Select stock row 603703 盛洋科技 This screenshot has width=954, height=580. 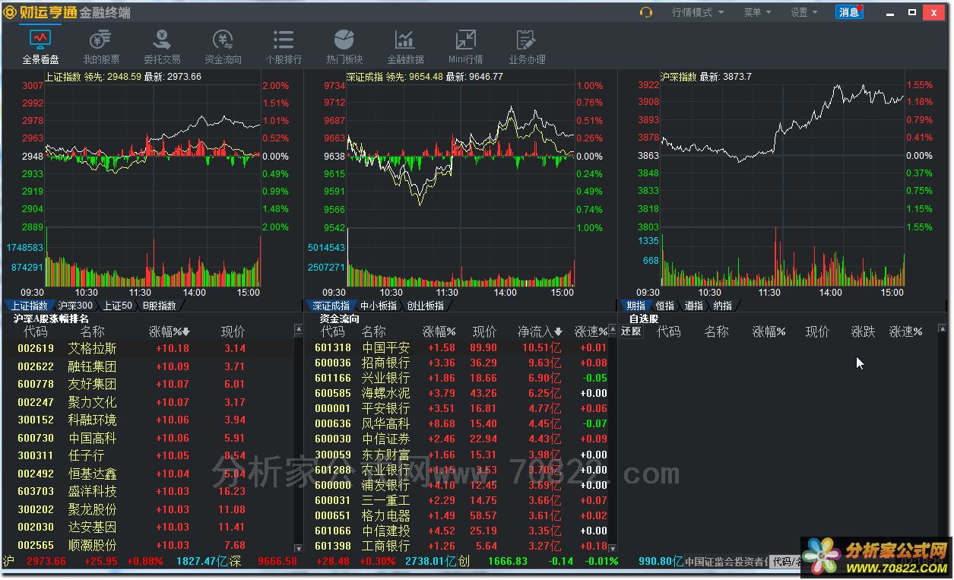147,492
